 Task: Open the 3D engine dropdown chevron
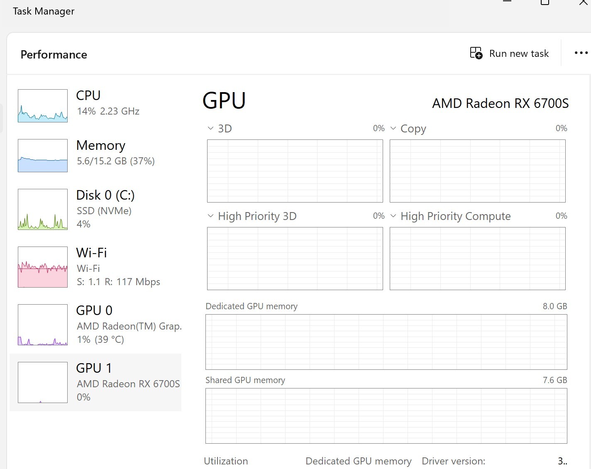pos(210,128)
